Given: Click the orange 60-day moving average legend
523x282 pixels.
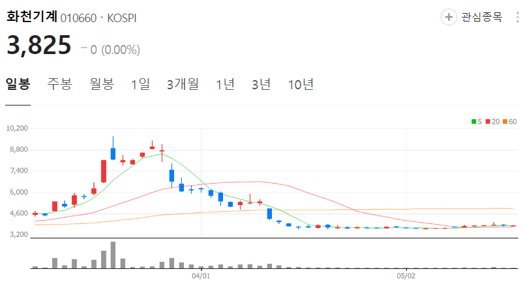Looking at the screenshot, I should (x=510, y=122).
